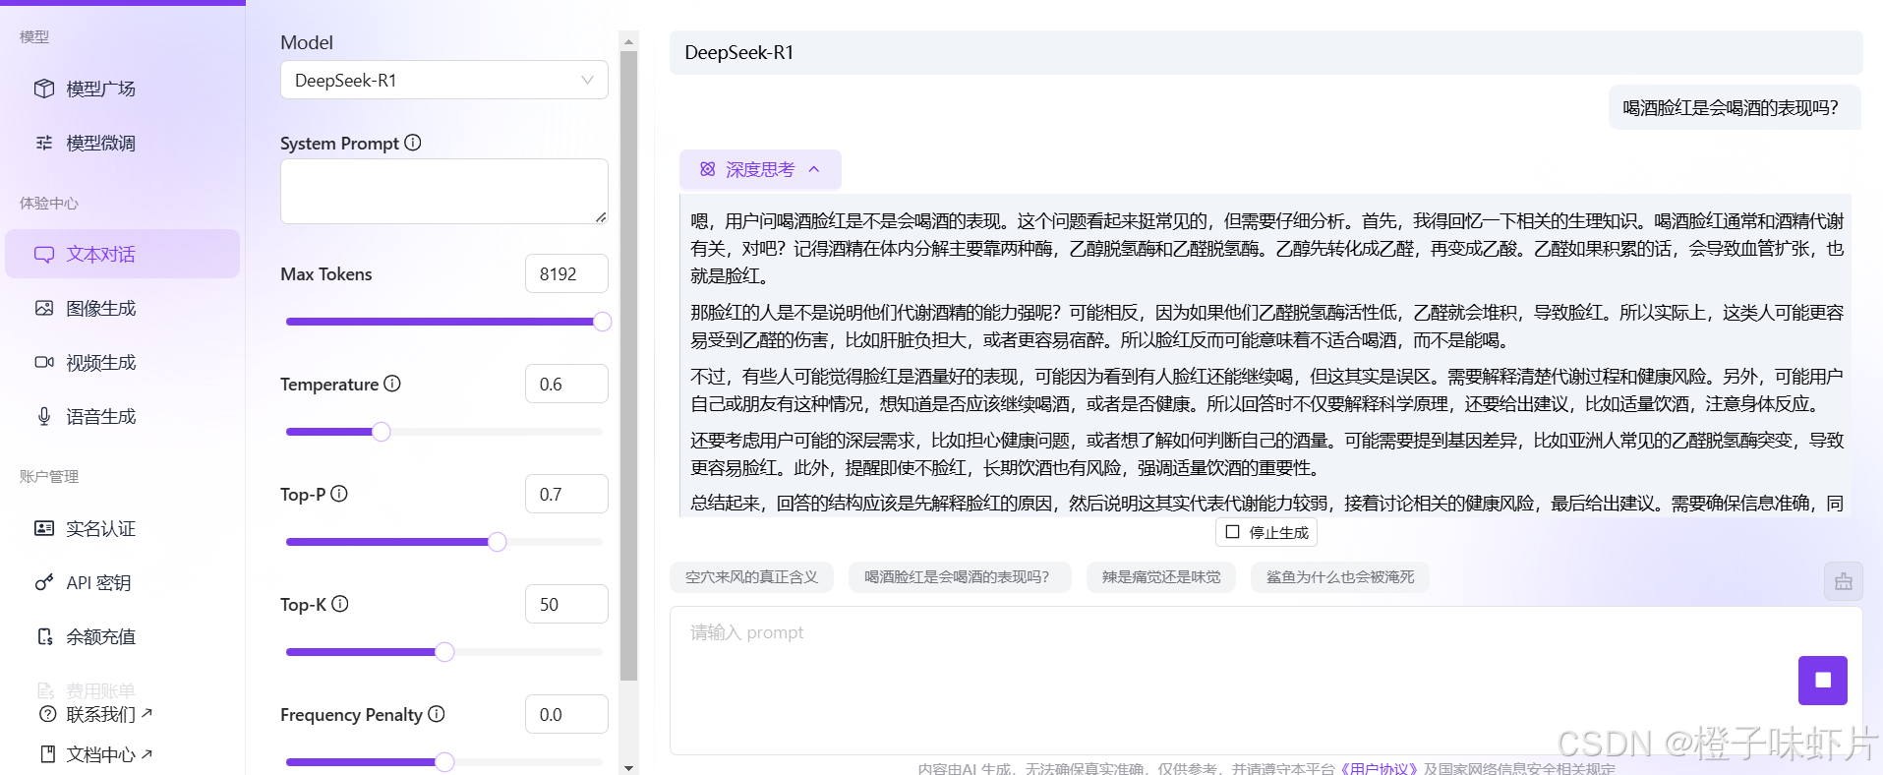
Task: Click the 模型广场 cube icon
Action: tap(44, 89)
